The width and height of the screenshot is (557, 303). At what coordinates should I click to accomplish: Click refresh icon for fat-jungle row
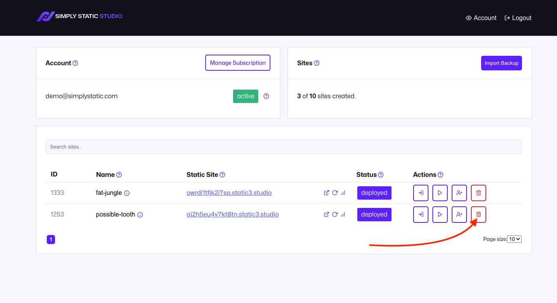tap(335, 193)
